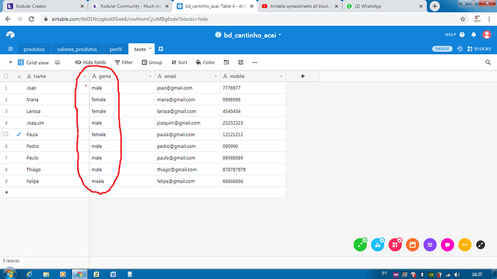Open the email column dropdown arrow

click(x=216, y=76)
